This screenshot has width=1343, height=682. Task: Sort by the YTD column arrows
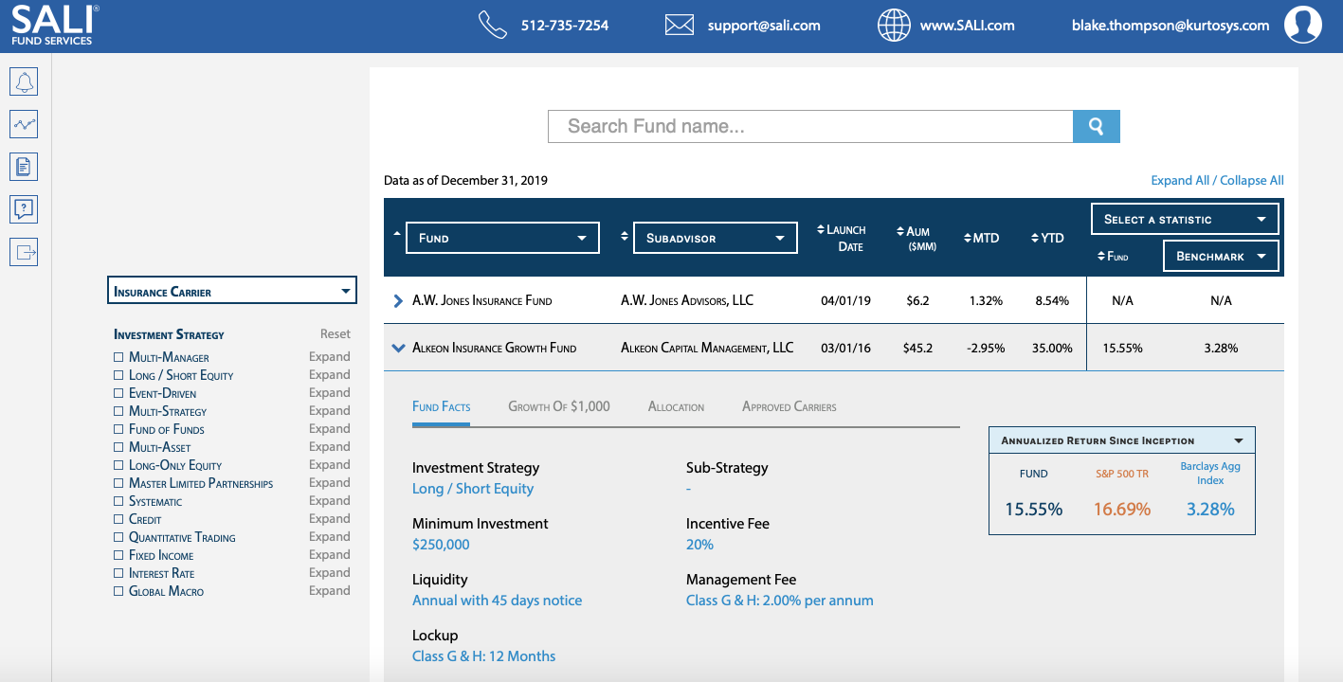(1036, 238)
